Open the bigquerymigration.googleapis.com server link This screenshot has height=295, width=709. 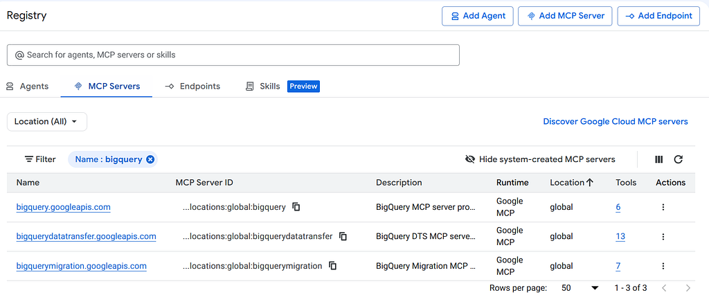[x=82, y=266]
